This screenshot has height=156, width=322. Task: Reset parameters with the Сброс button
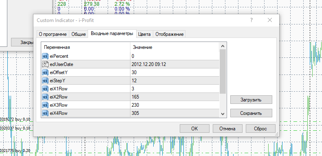[260, 129]
